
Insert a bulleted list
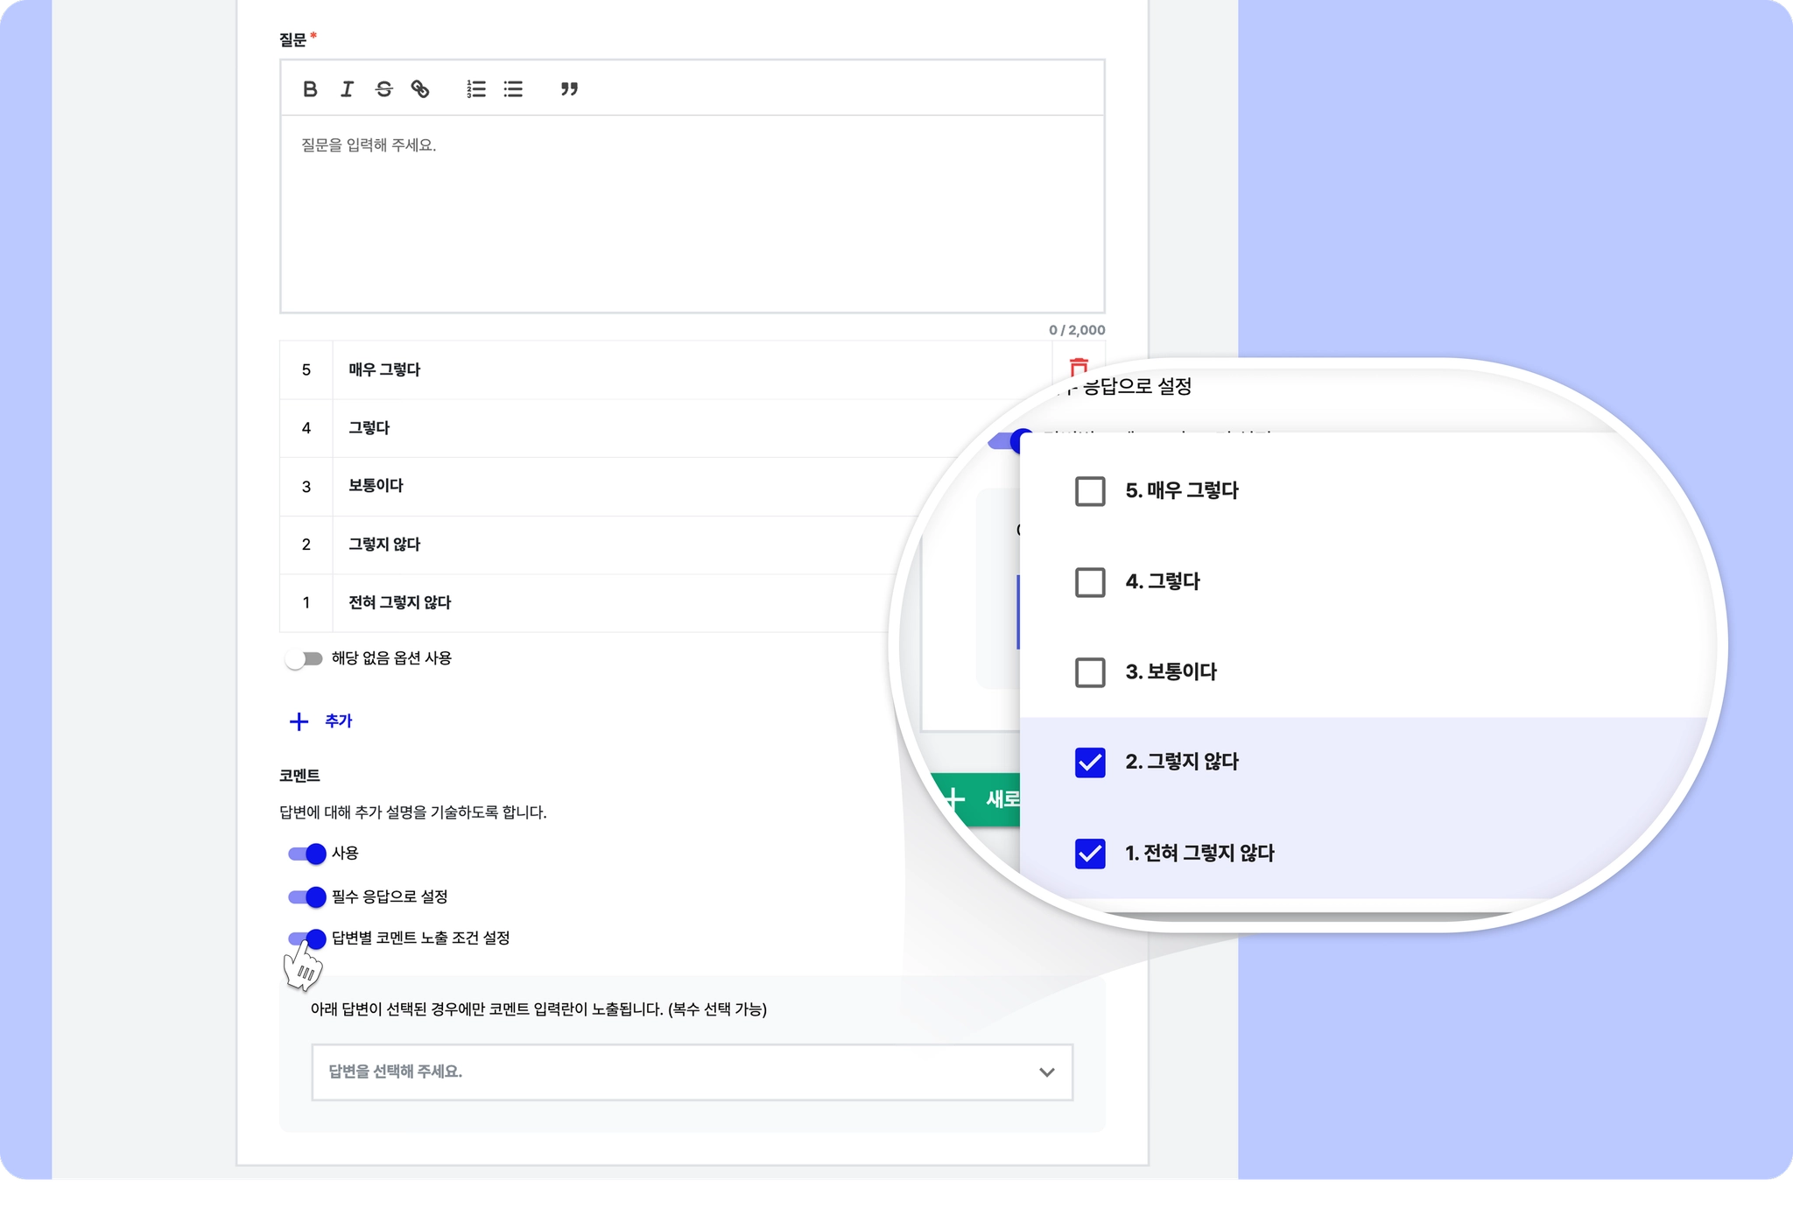[513, 89]
